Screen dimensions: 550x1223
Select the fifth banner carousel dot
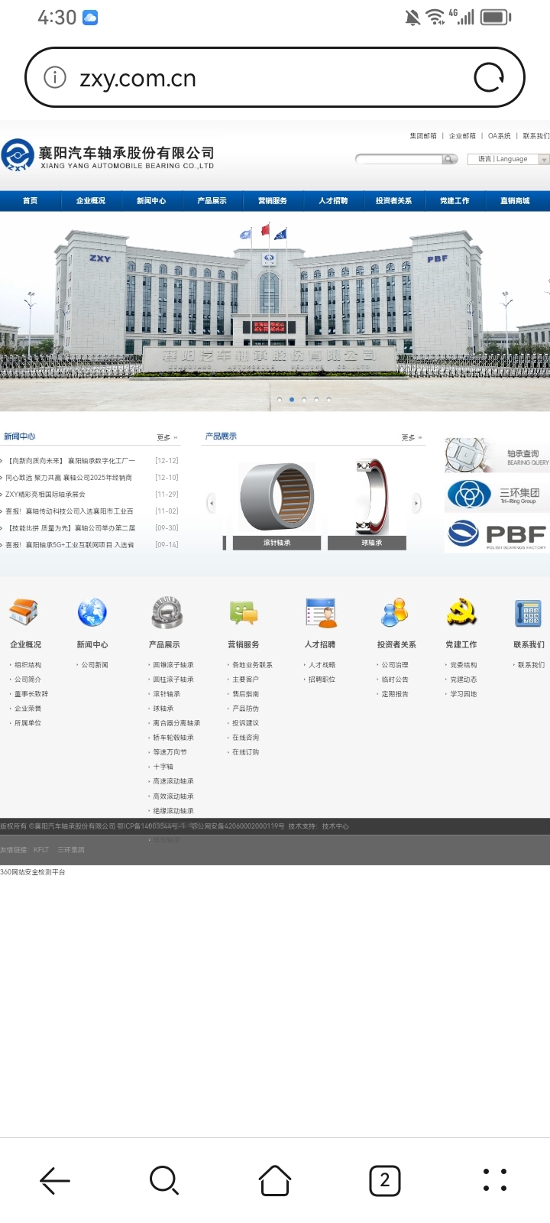point(328,400)
